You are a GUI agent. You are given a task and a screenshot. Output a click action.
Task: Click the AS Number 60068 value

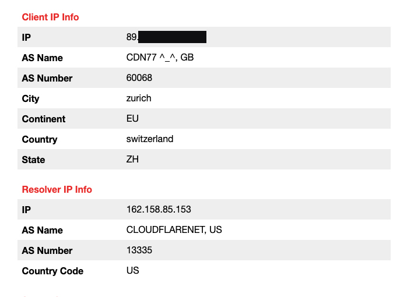click(x=139, y=78)
